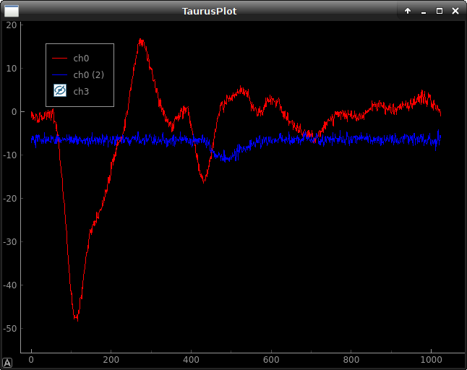The image size is (467, 370).
Task: Click the x-axis tick label 0
Action: (31, 359)
